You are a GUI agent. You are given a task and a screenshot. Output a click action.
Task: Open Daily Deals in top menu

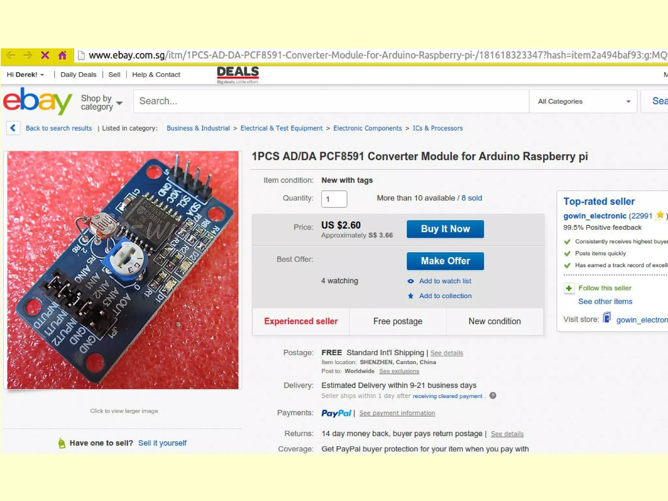(x=79, y=75)
